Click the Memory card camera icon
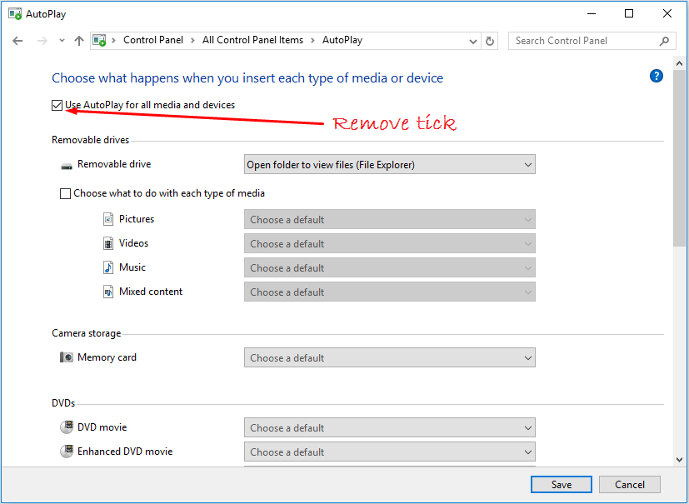The height and width of the screenshot is (504, 689). pyautogui.click(x=67, y=357)
